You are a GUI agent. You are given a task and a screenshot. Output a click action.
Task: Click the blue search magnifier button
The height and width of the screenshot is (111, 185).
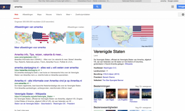click(x=97, y=7)
